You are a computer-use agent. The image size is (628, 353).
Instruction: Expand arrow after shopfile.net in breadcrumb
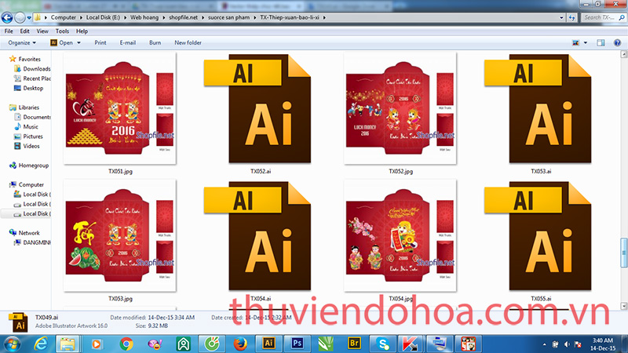pyautogui.click(x=203, y=17)
